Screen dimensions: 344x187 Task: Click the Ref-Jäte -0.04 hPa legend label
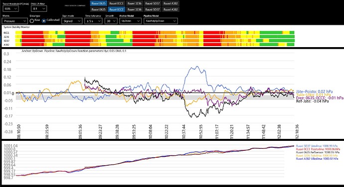pos(313,101)
